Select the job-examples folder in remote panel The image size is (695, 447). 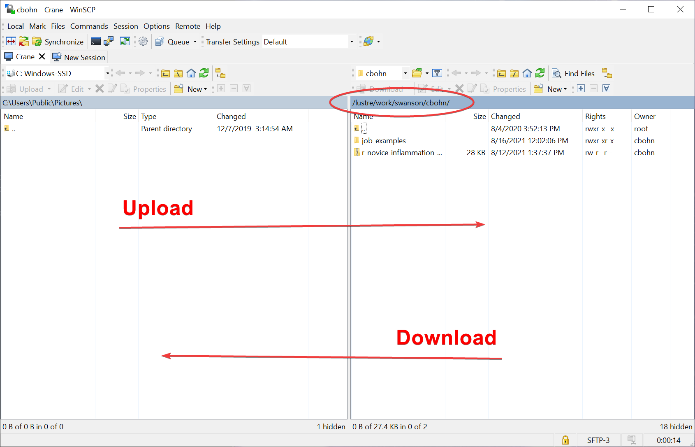[x=383, y=141]
